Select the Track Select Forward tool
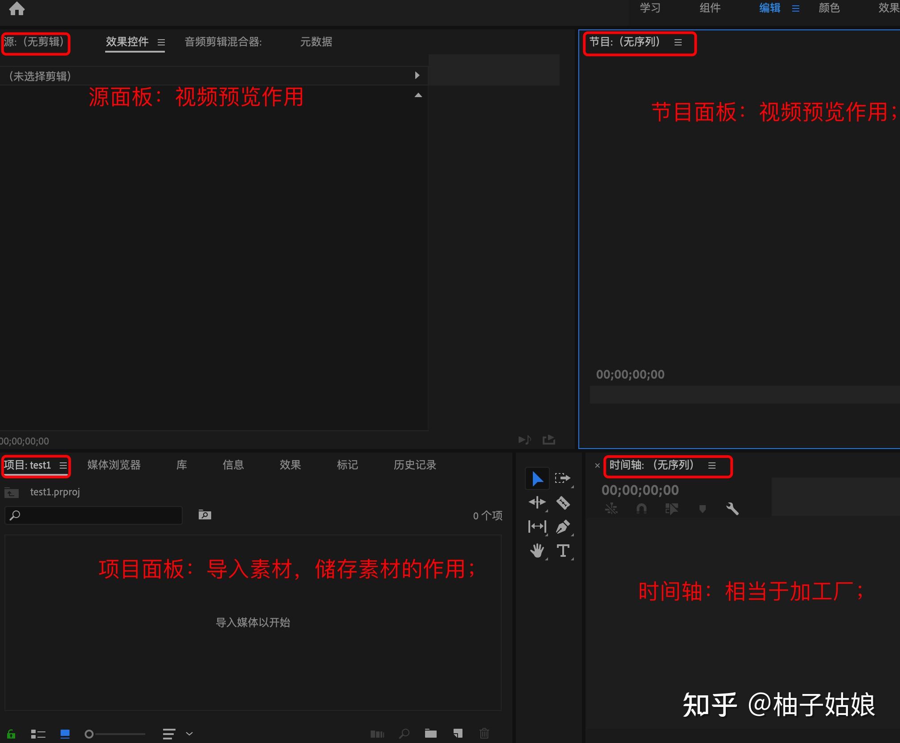Viewport: 900px width, 743px height. pyautogui.click(x=563, y=478)
